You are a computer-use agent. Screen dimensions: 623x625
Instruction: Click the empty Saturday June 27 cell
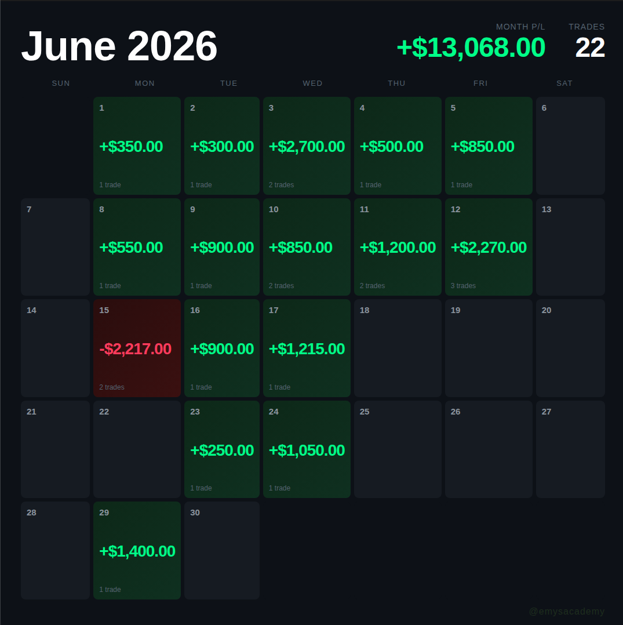pos(570,449)
